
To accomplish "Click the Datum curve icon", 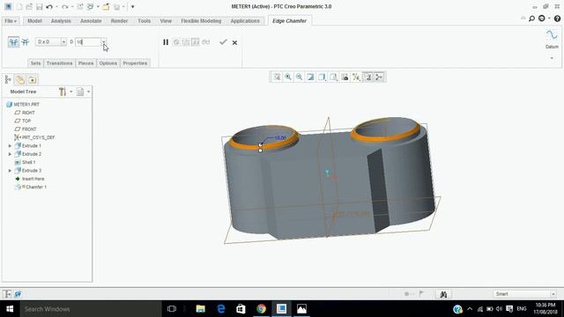I will coord(552,35).
